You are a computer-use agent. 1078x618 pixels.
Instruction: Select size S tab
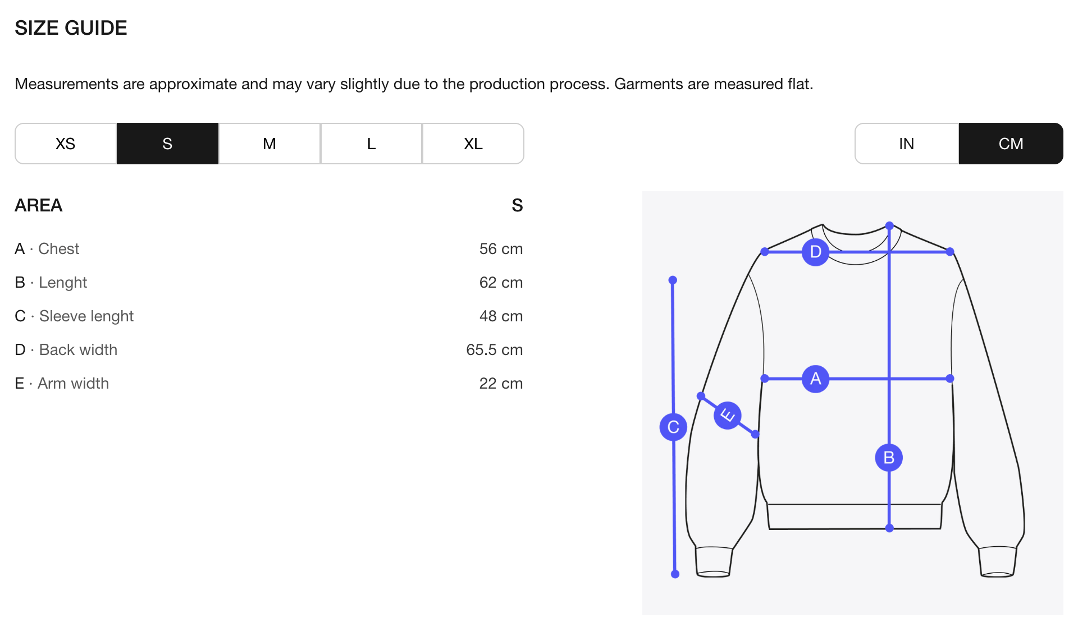[x=167, y=144]
